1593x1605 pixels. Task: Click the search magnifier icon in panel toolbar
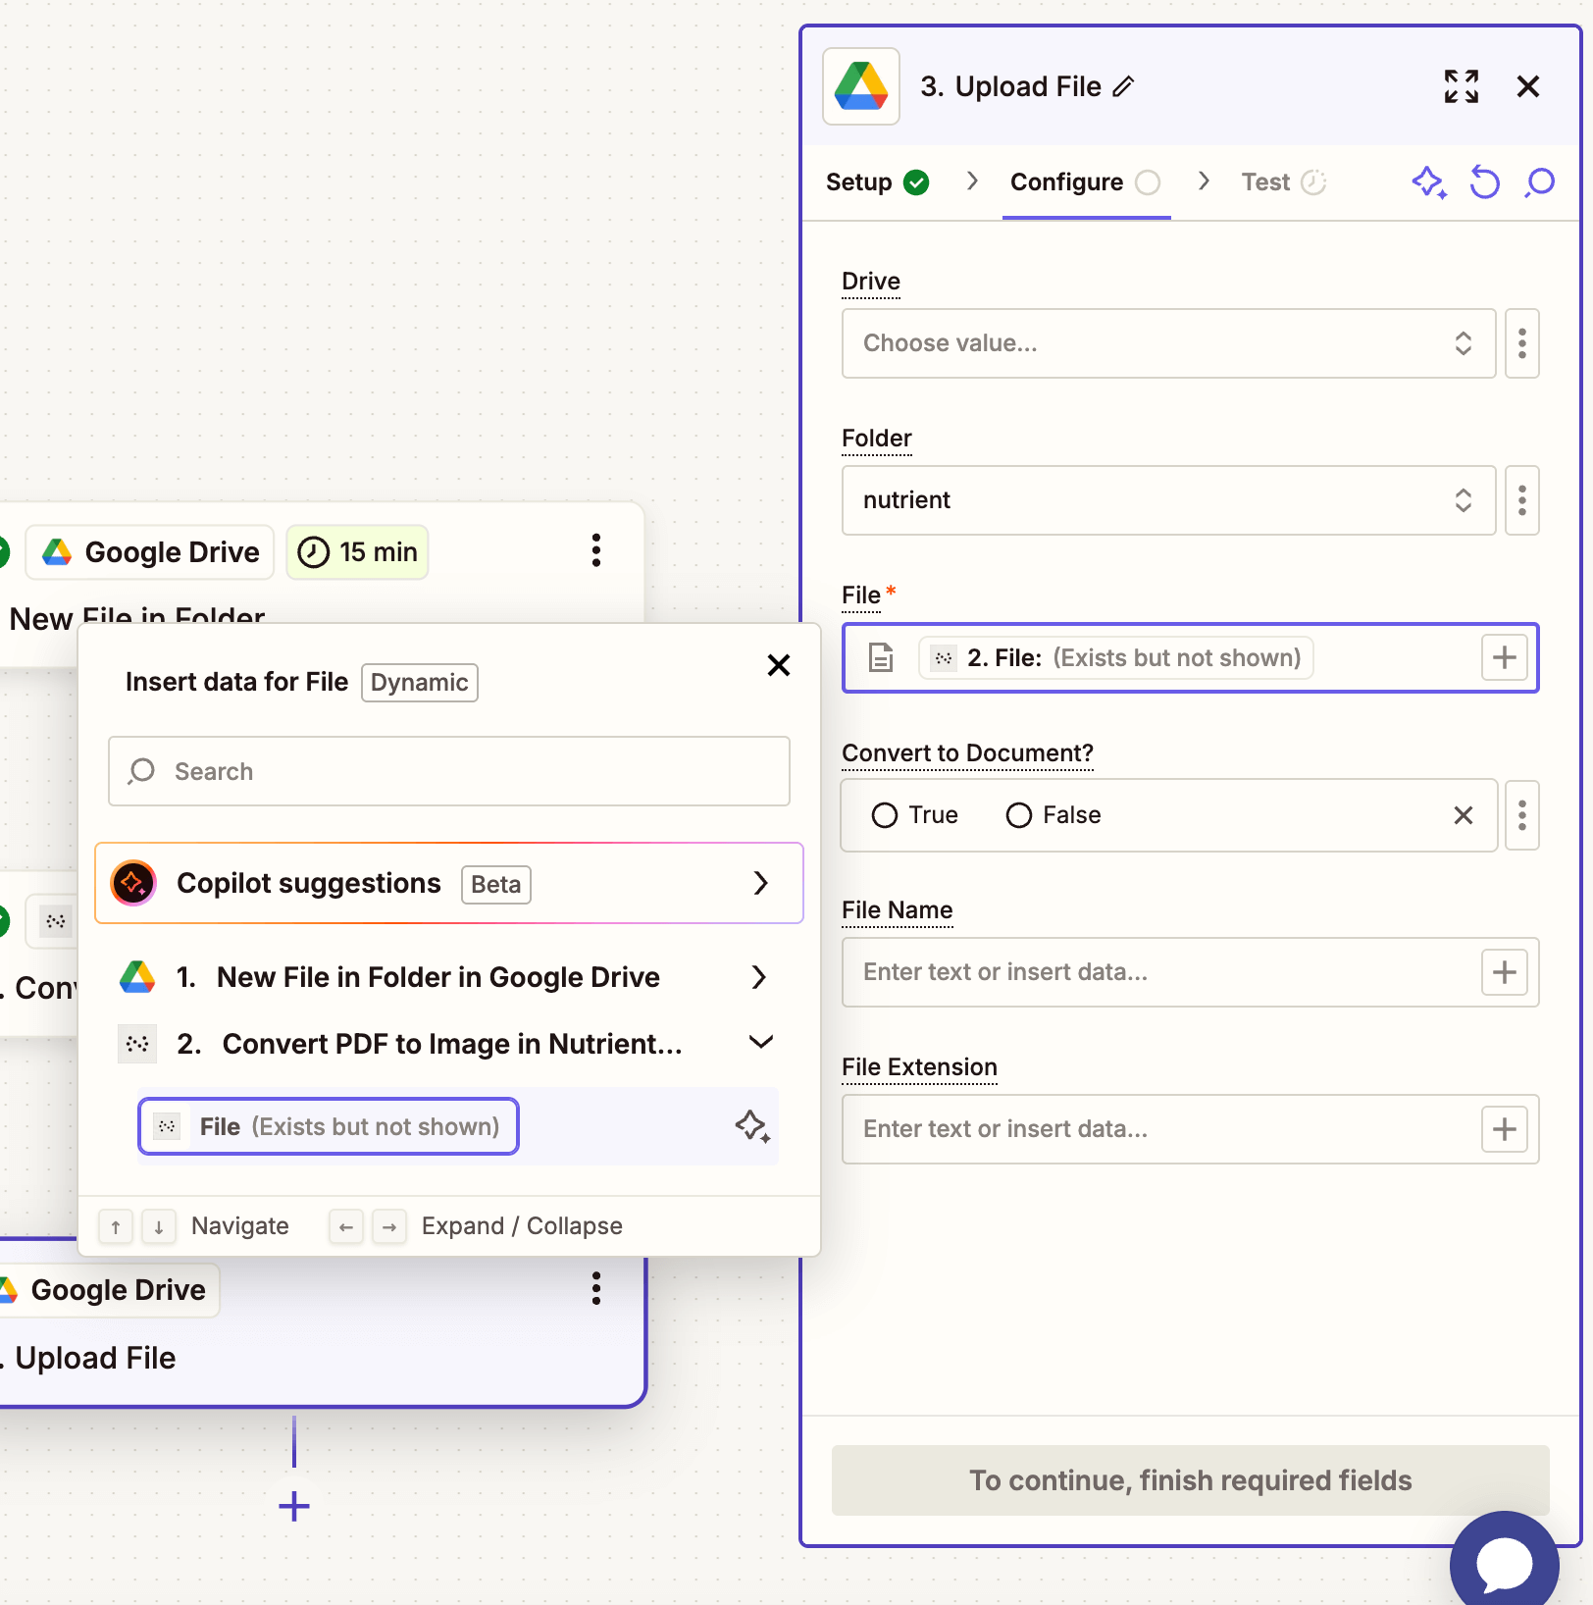(x=1540, y=182)
